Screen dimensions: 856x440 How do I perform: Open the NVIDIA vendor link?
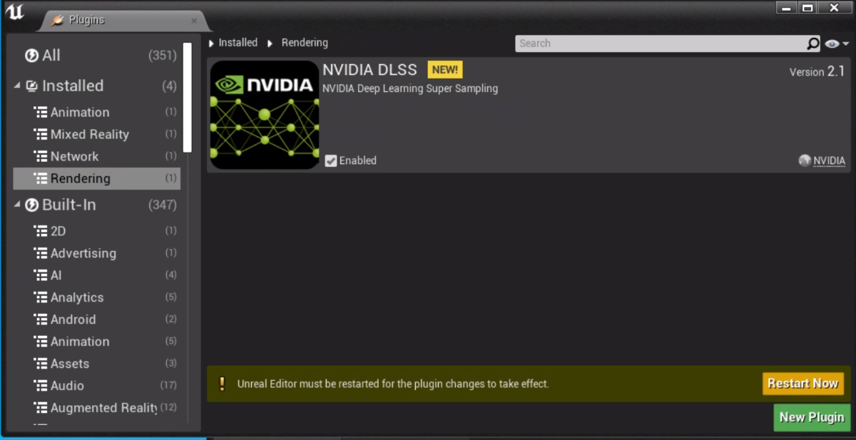coord(829,161)
